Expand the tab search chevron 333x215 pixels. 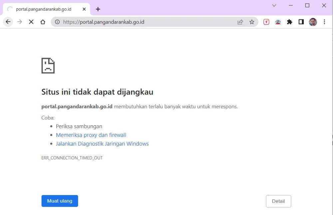[x=274, y=6]
